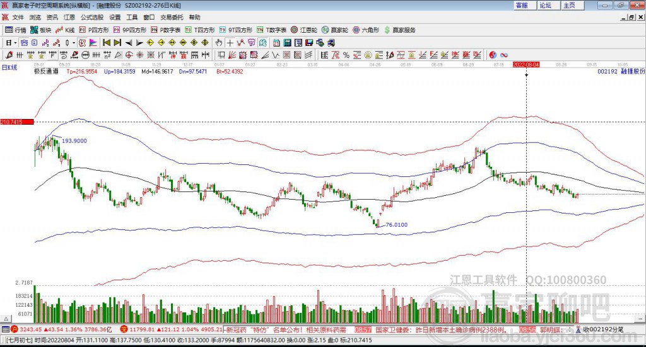Select the percent % tool icon
Image resolution: width=646 pixels, height=347 pixels.
pyautogui.click(x=346, y=55)
